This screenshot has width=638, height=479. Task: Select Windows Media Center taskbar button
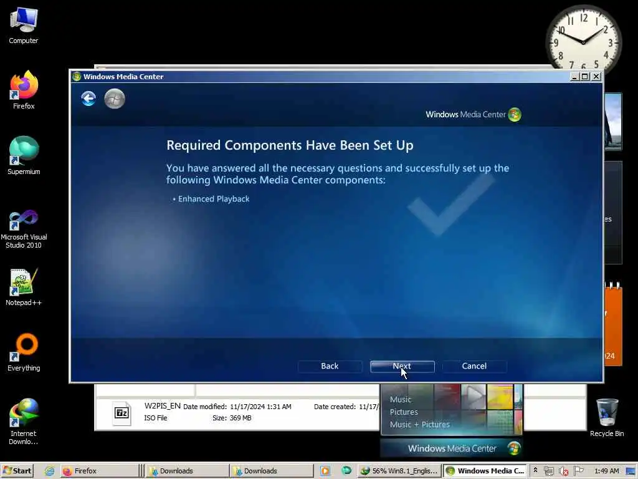coord(484,471)
